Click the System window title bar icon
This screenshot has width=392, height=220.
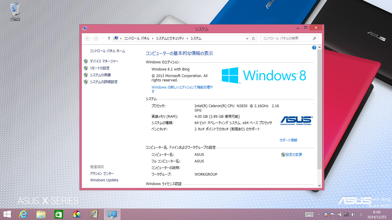pyautogui.click(x=85, y=29)
